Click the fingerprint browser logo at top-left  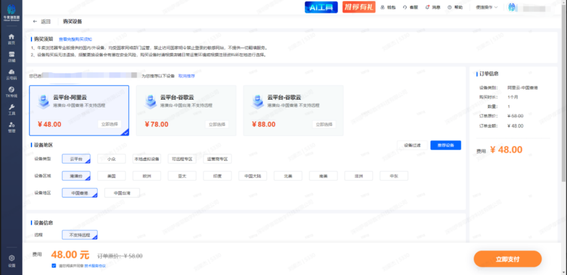pyautogui.click(x=11, y=11)
